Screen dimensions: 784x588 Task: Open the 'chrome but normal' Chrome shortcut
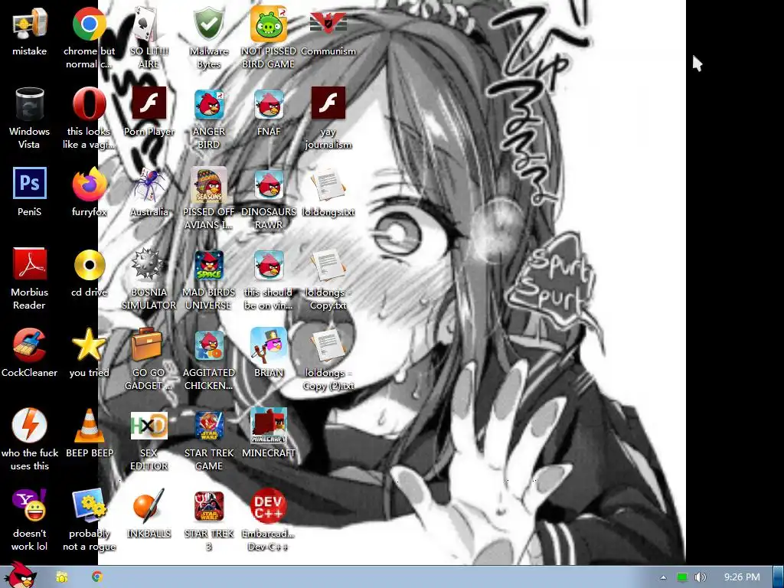click(89, 24)
